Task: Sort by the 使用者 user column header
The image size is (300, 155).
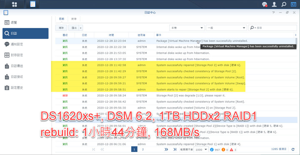Action: [x=141, y=35]
